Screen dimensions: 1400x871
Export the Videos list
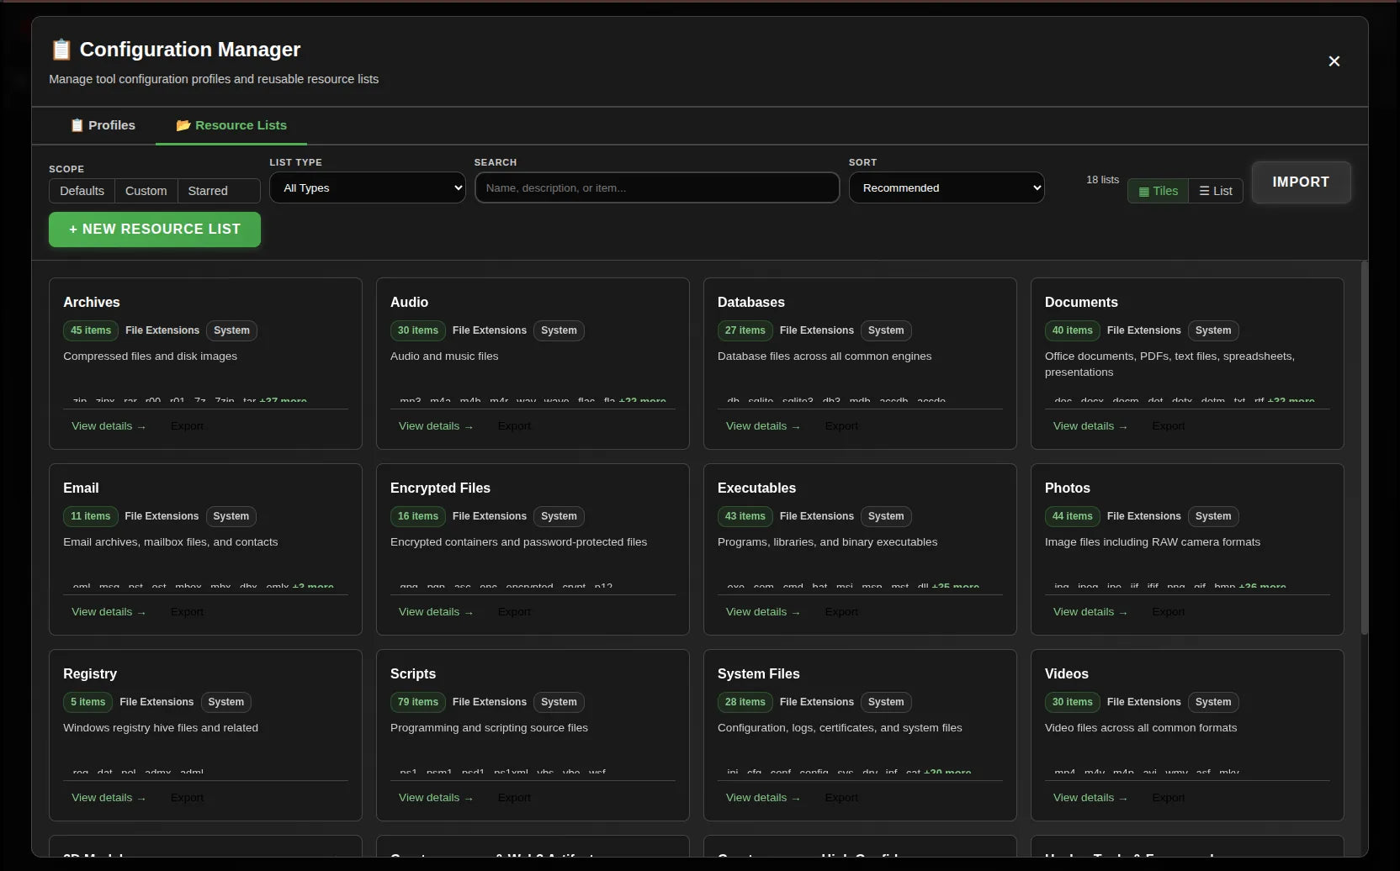tap(1169, 798)
